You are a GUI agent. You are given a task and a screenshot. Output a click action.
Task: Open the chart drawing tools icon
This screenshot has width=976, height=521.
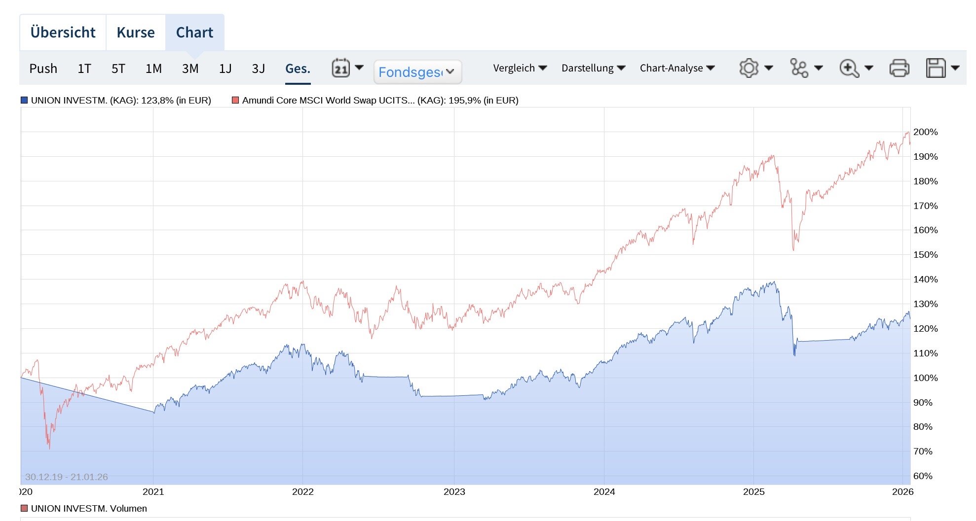tap(799, 68)
